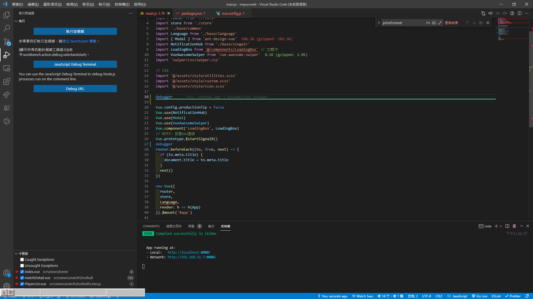Open the Source Control view icon

7,42
